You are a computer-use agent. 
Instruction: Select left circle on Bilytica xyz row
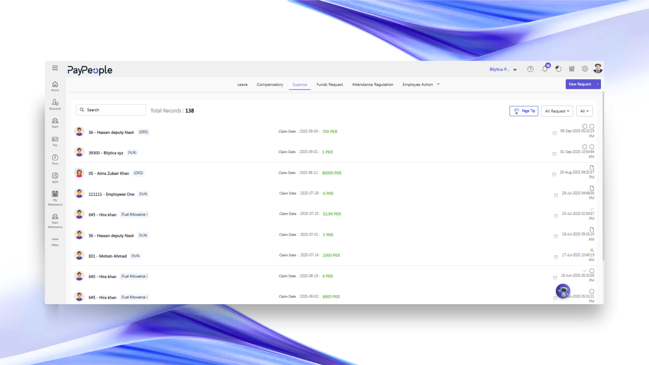tap(585, 147)
